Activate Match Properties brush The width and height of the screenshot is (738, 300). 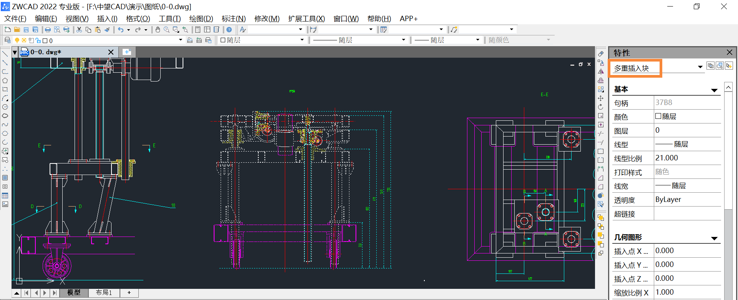click(x=107, y=30)
